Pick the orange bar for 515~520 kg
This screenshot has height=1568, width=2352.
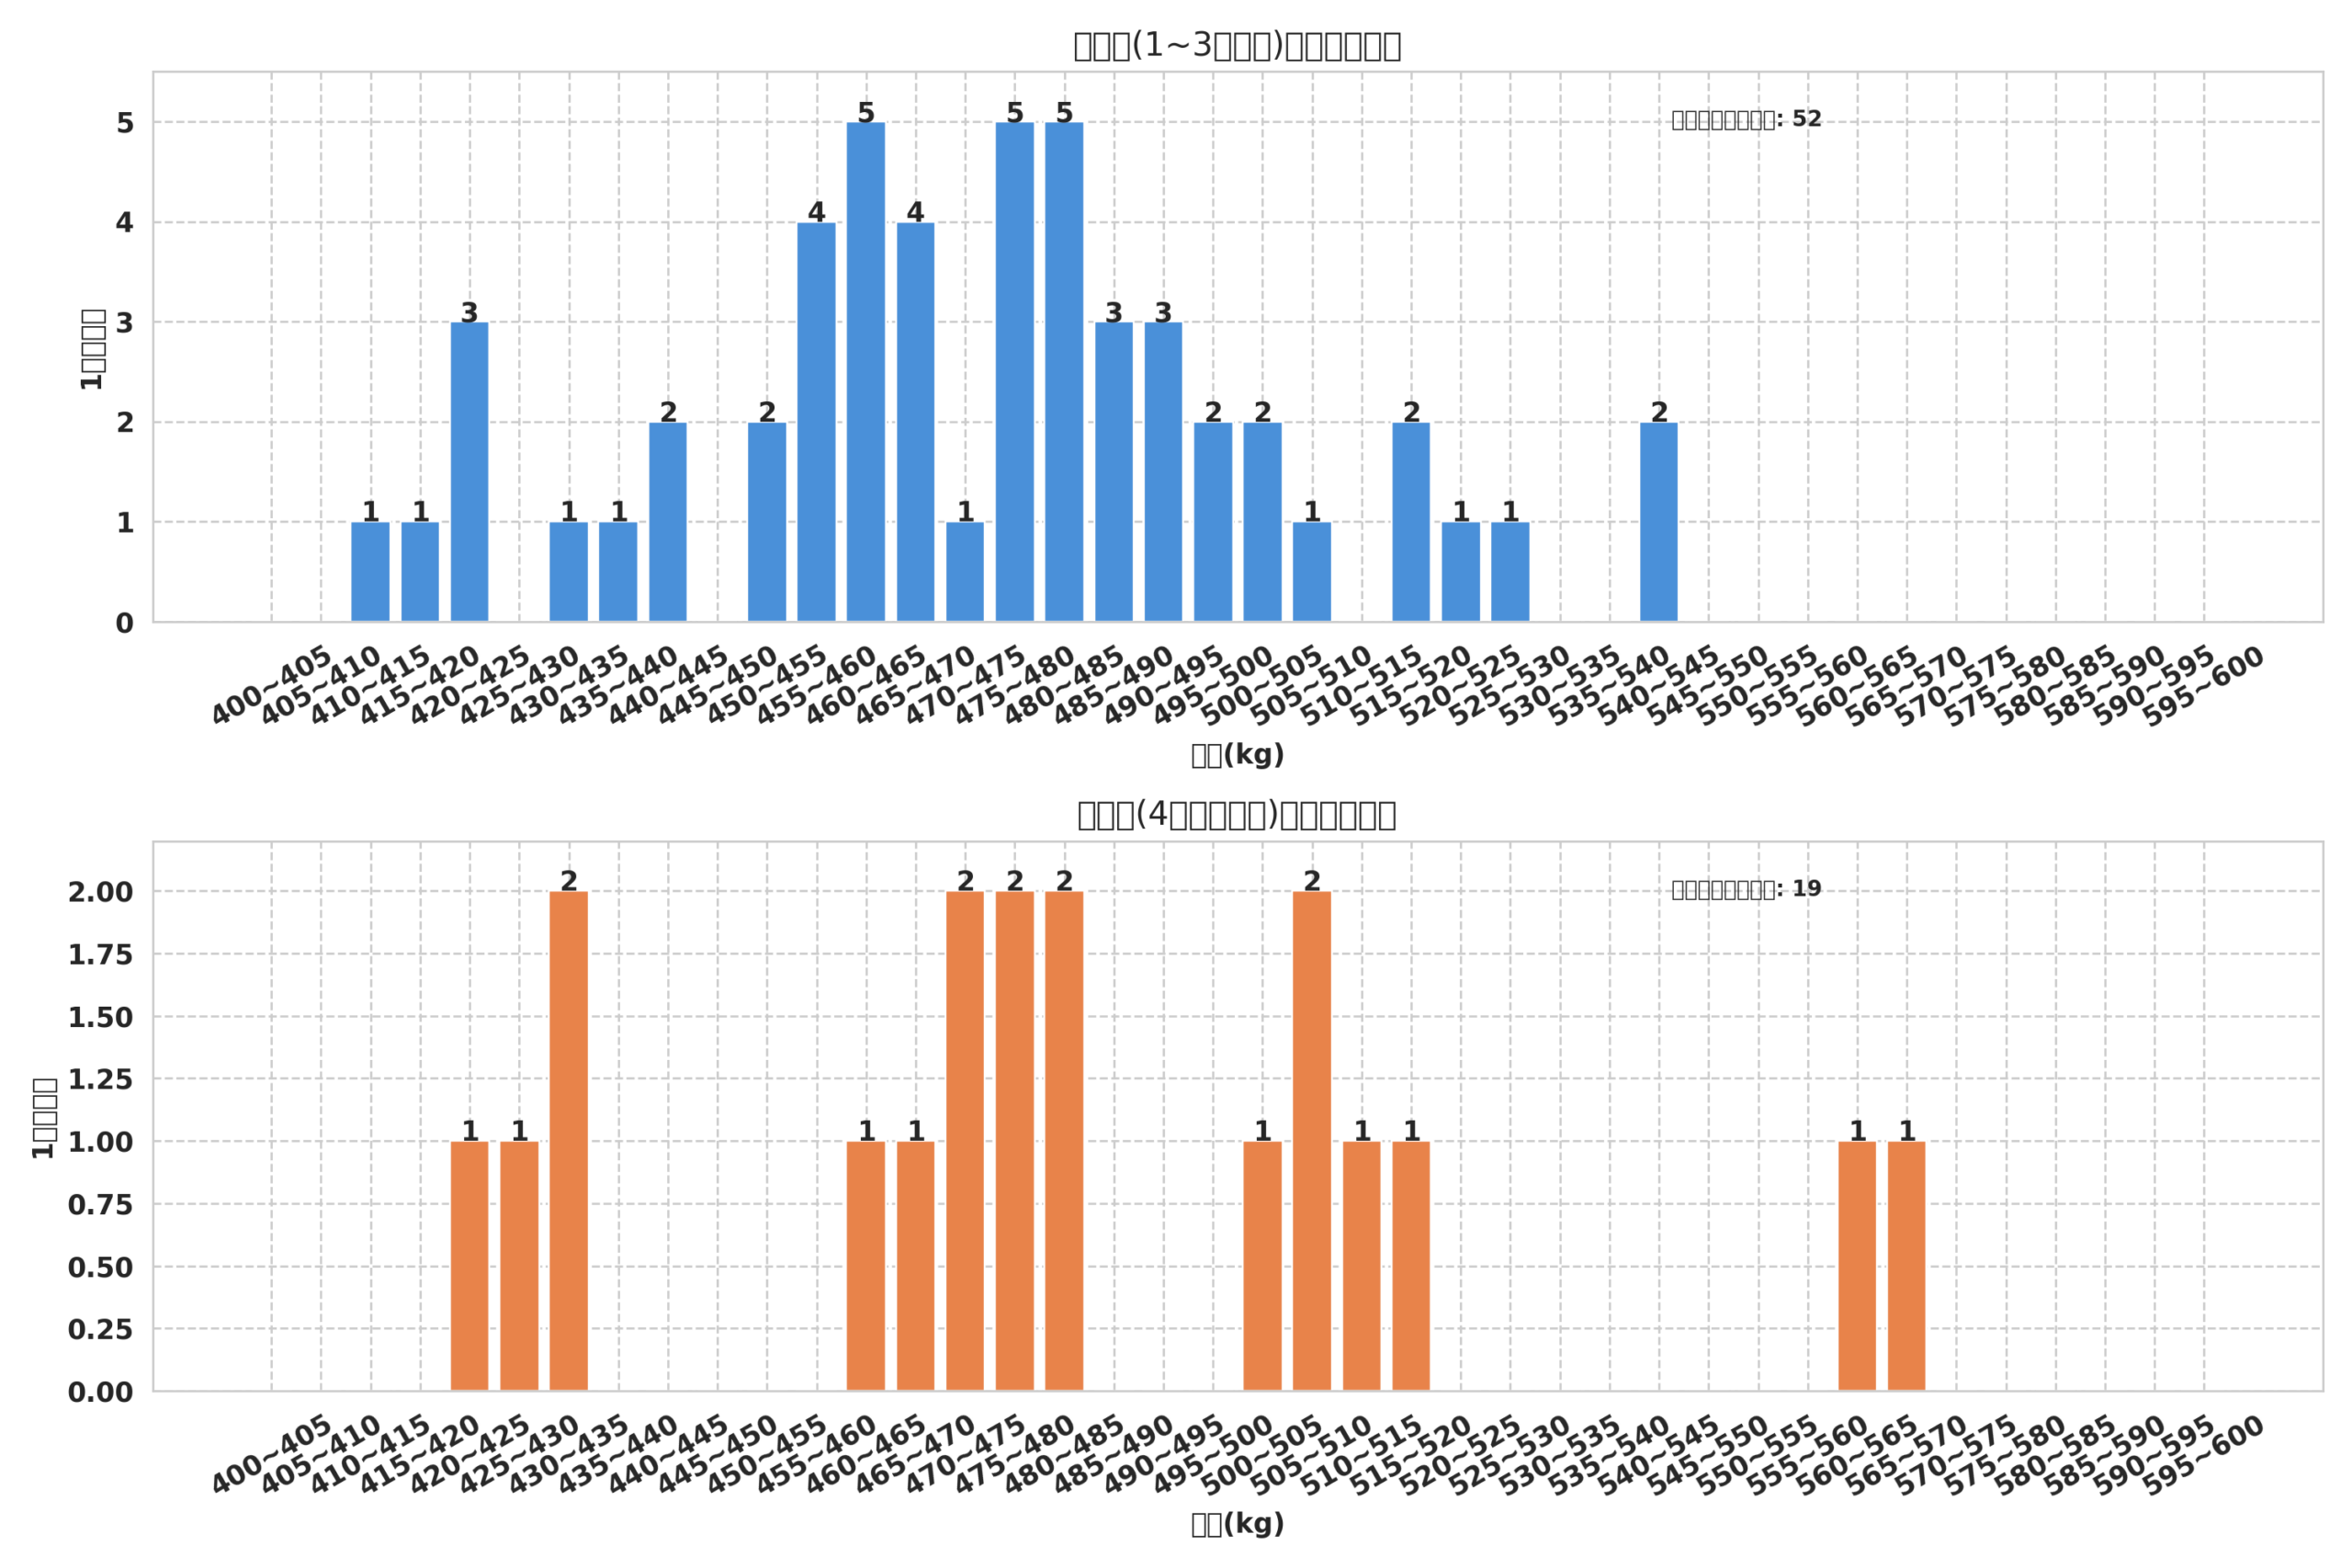point(1411,1266)
